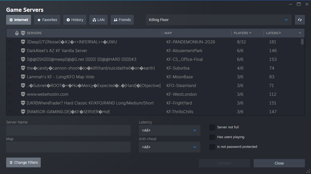
Task: Click the plus icon to add a column
Action: [x=300, y=33]
